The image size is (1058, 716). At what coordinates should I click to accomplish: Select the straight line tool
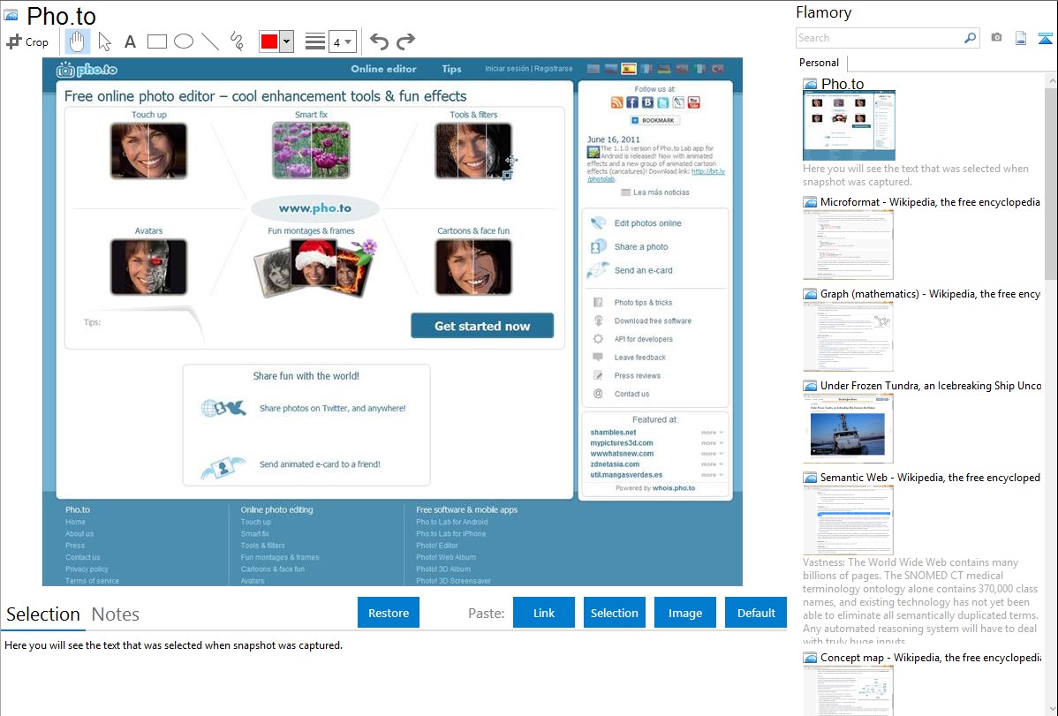point(210,41)
